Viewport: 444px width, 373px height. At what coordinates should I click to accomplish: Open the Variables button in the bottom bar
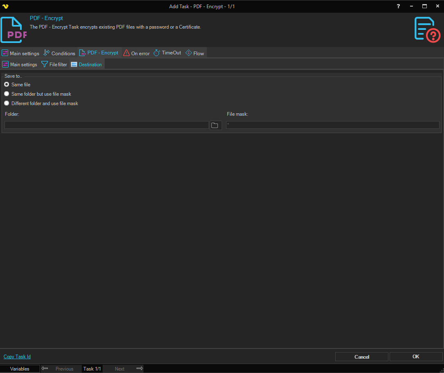[20, 369]
